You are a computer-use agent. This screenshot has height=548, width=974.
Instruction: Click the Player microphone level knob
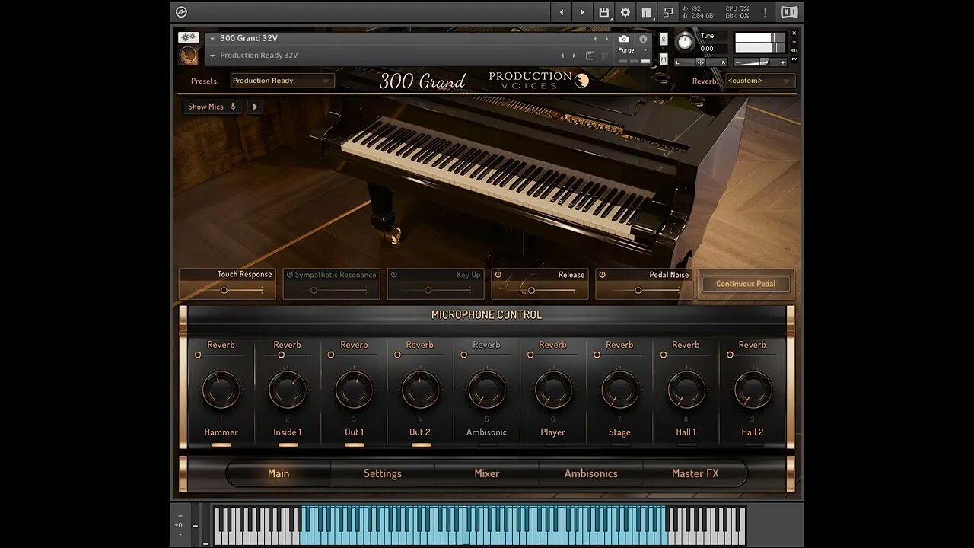point(553,390)
